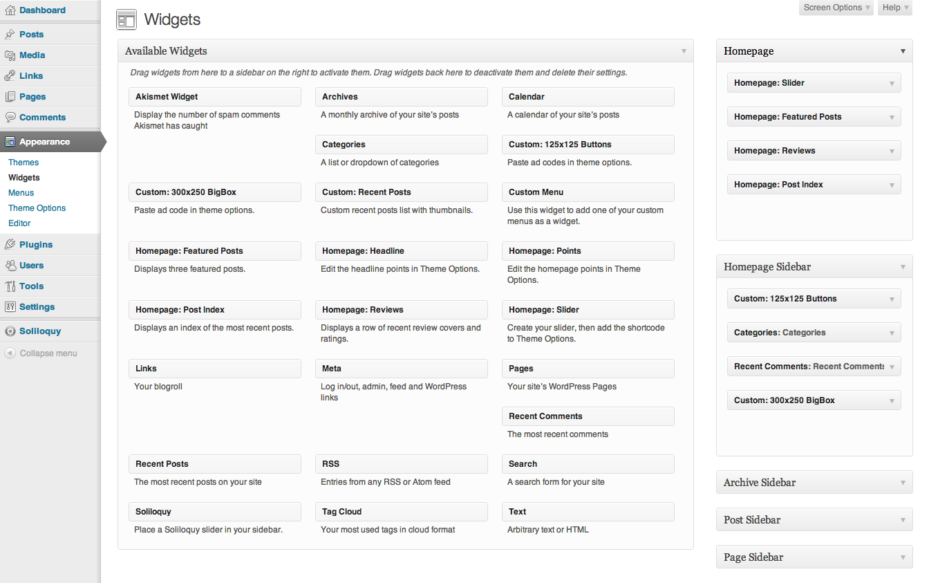Open the Help dropdown tab
Screen dimensions: 929x583
click(x=895, y=8)
